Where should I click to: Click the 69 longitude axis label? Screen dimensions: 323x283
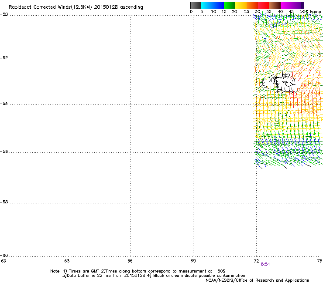point(193,261)
